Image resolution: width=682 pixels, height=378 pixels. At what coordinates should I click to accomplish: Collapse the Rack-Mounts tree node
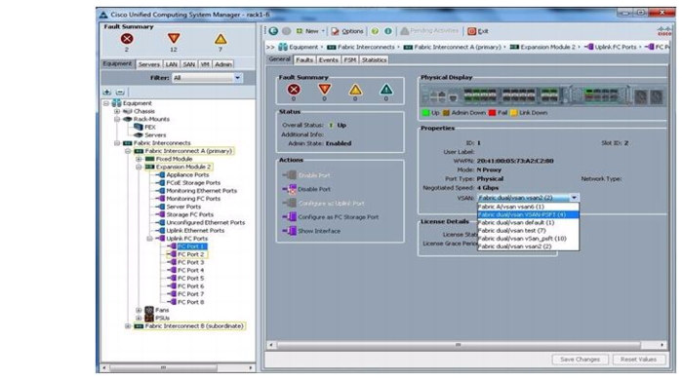pos(117,119)
